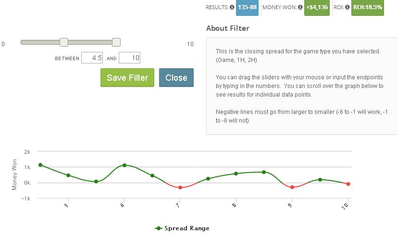The height and width of the screenshot is (236, 397).
Task: Click the right slider handle at 10
Action: (116, 42)
